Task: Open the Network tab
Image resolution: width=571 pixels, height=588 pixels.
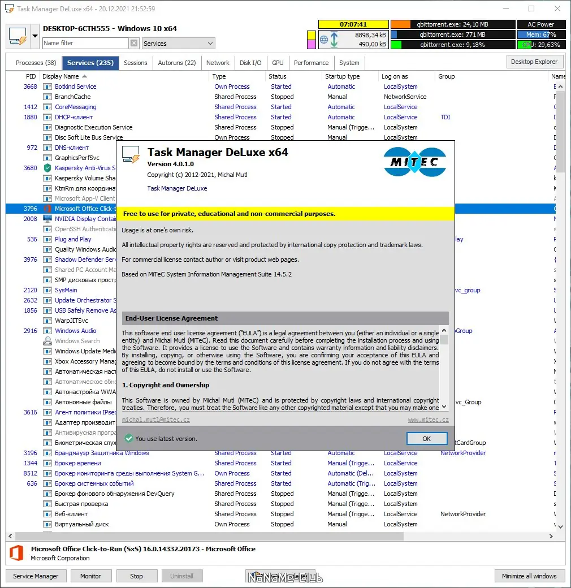Action: tap(218, 63)
